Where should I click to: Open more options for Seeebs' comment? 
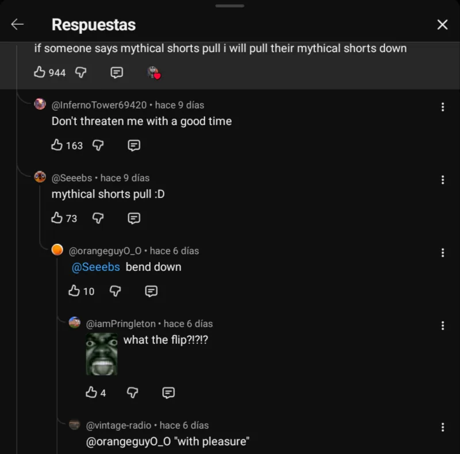pyautogui.click(x=442, y=180)
